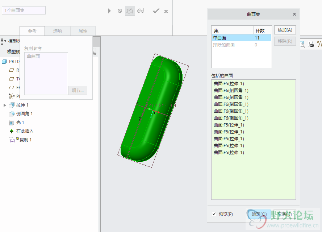
Task: Click the pause/resume play arrow icon
Action: click(x=109, y=11)
